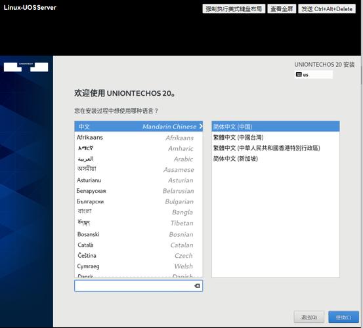
Task: Send Ctrl+Alt+Delete to the VM
Action: point(327,9)
